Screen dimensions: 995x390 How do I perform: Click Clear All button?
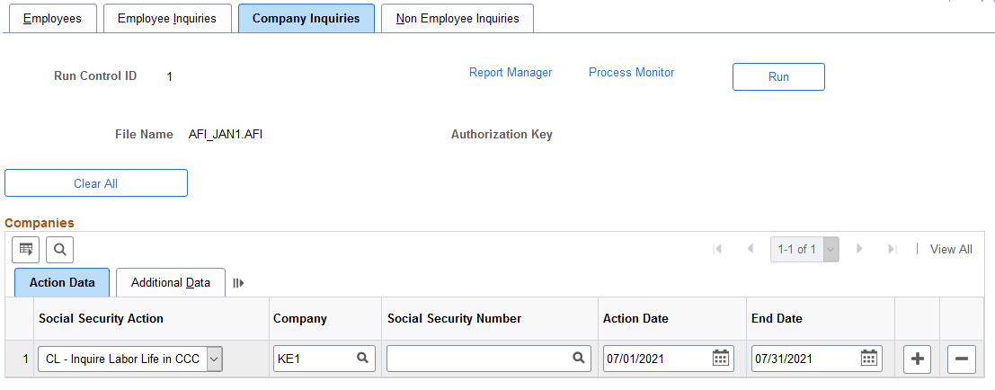96,183
